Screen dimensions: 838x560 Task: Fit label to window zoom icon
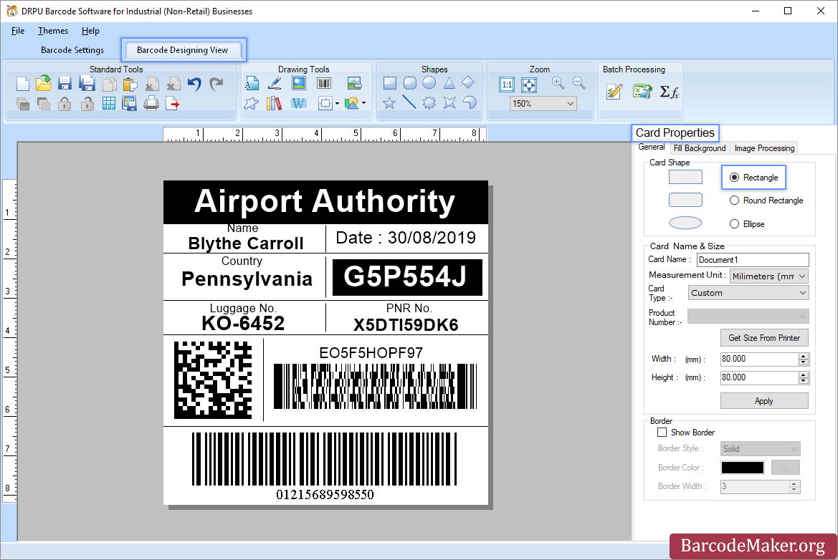(x=529, y=85)
